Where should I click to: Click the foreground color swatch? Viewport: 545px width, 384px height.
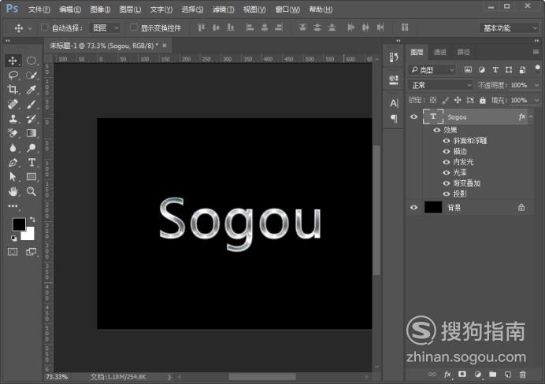(x=18, y=224)
